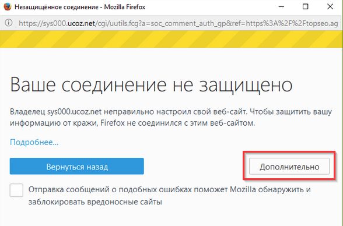
Task: Click the text about sending error reports to Mozilla
Action: click(170, 196)
